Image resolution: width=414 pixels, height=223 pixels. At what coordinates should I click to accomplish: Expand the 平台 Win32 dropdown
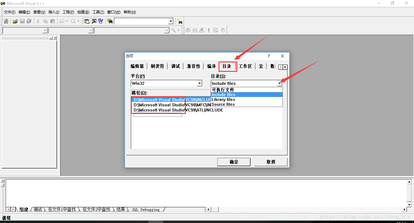(199, 83)
